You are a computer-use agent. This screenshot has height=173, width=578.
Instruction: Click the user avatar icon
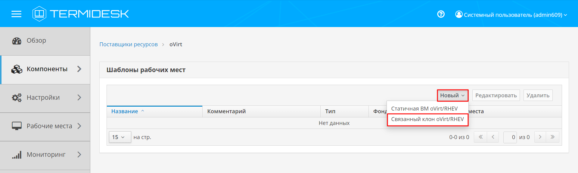click(459, 14)
